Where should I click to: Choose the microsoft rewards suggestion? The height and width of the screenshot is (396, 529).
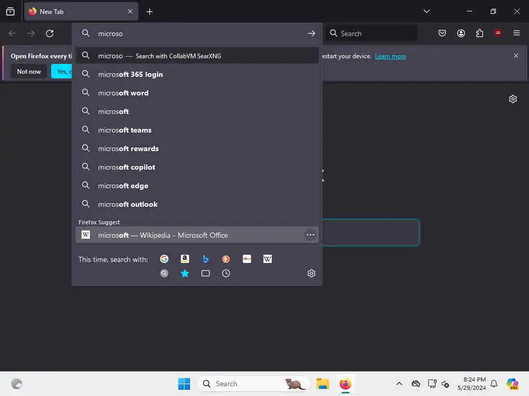click(x=197, y=148)
